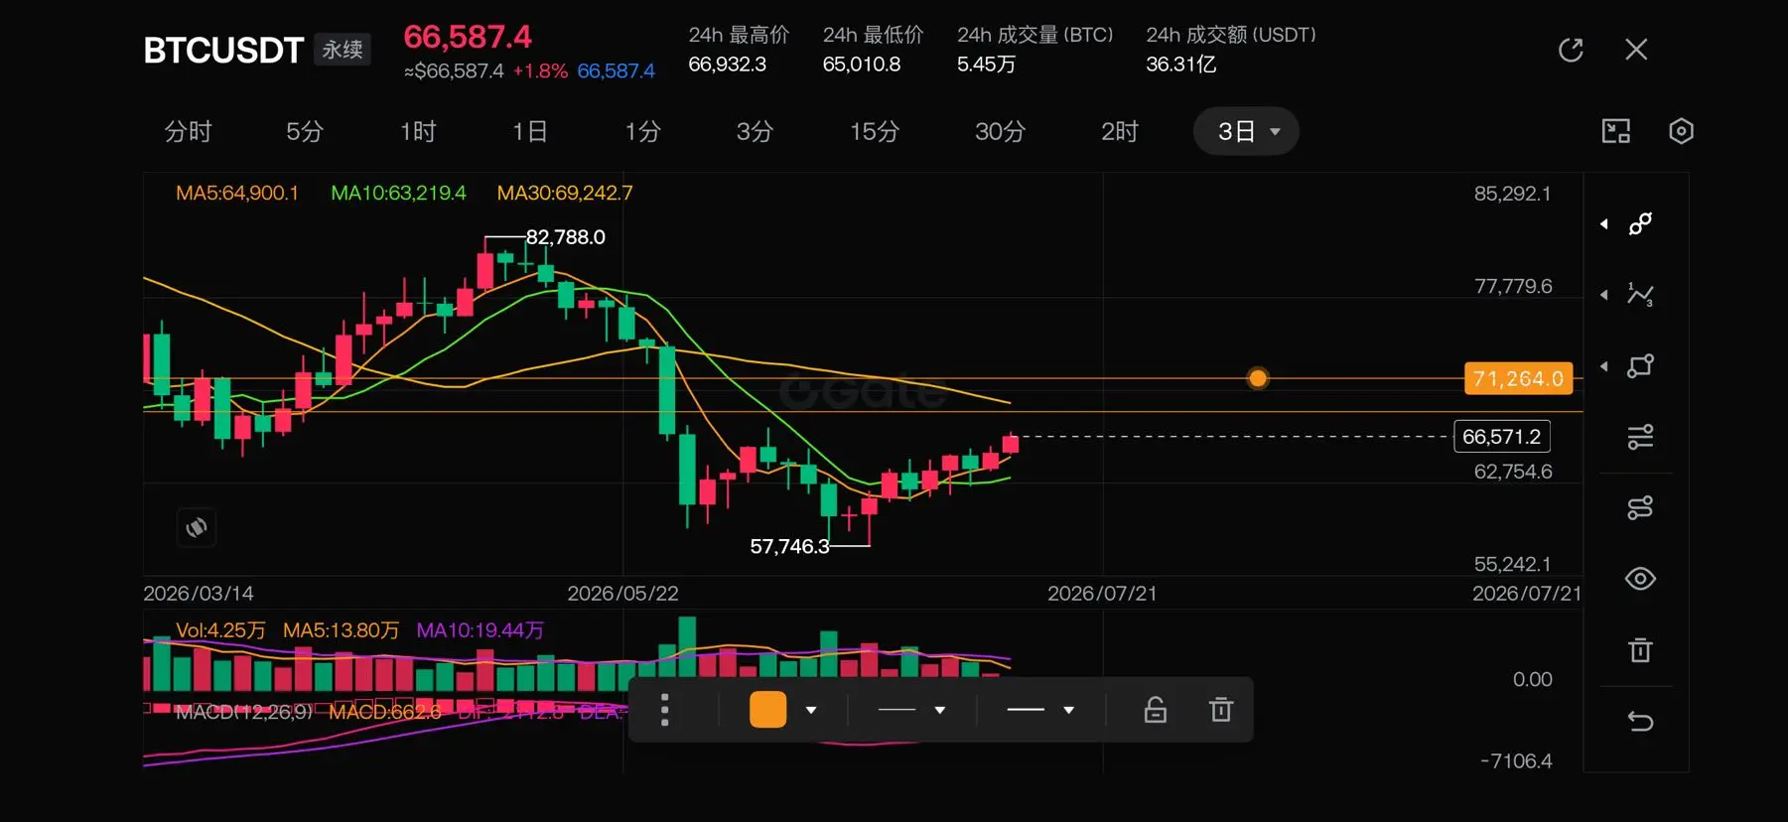Click the 82,788.0 high price marker
Viewport: 1788px width, 822px height.
pos(565,237)
